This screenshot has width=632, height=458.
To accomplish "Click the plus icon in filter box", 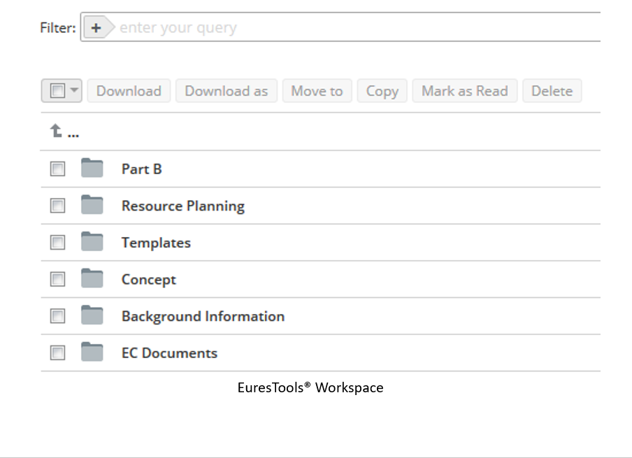I will [x=96, y=27].
